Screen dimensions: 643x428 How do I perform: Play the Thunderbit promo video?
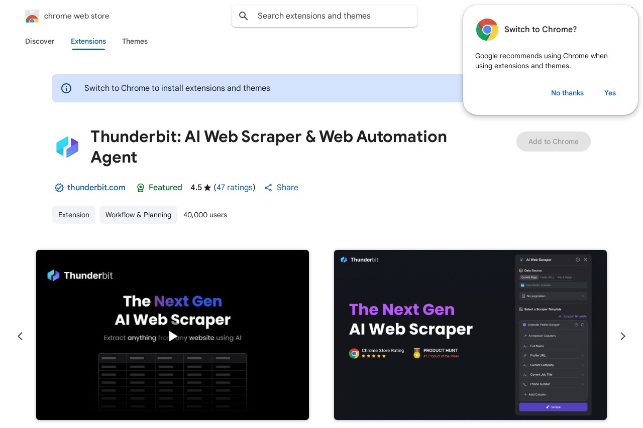(x=172, y=336)
